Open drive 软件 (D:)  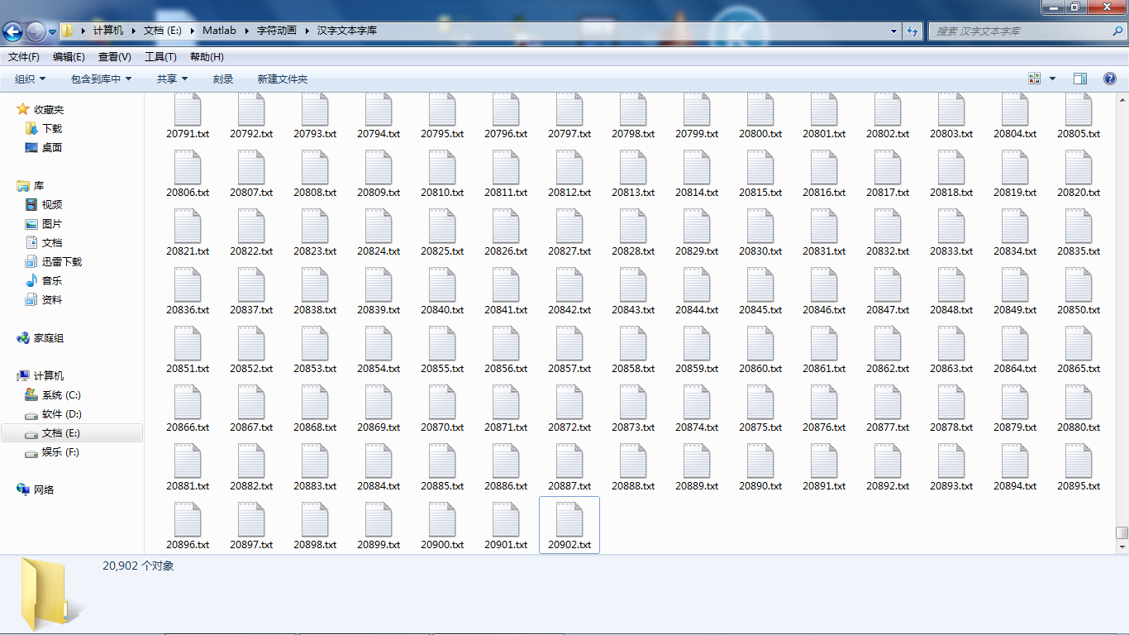coord(62,413)
